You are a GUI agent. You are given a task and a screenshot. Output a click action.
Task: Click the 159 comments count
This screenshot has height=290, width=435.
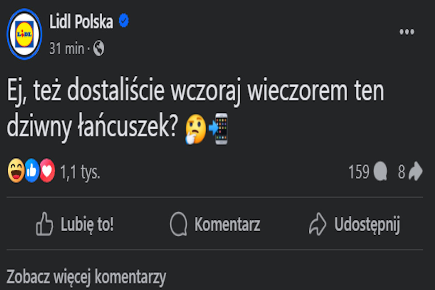click(x=359, y=172)
